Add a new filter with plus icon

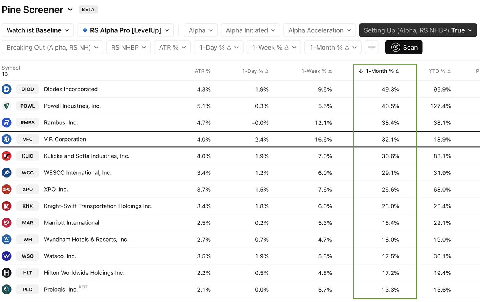point(372,47)
